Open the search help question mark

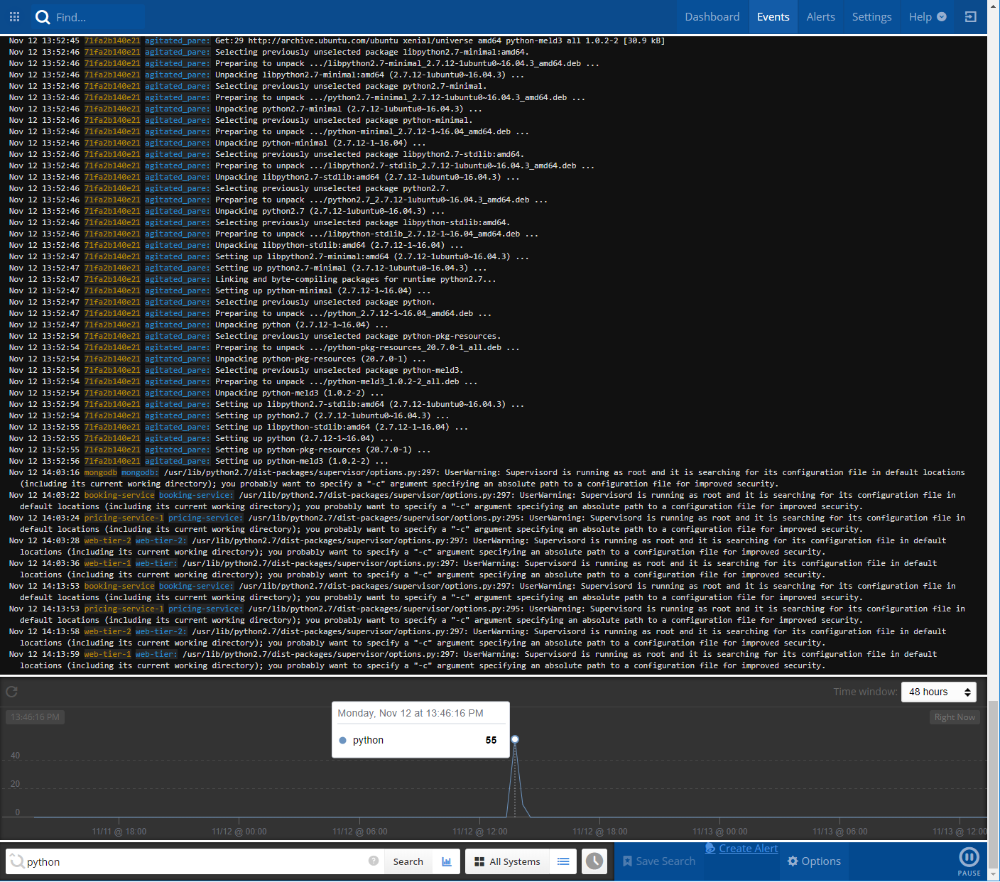point(374,861)
